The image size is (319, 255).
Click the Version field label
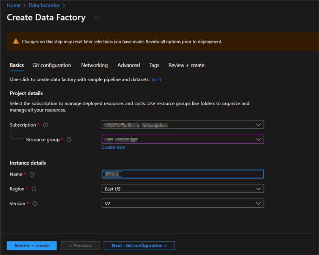[17, 204]
